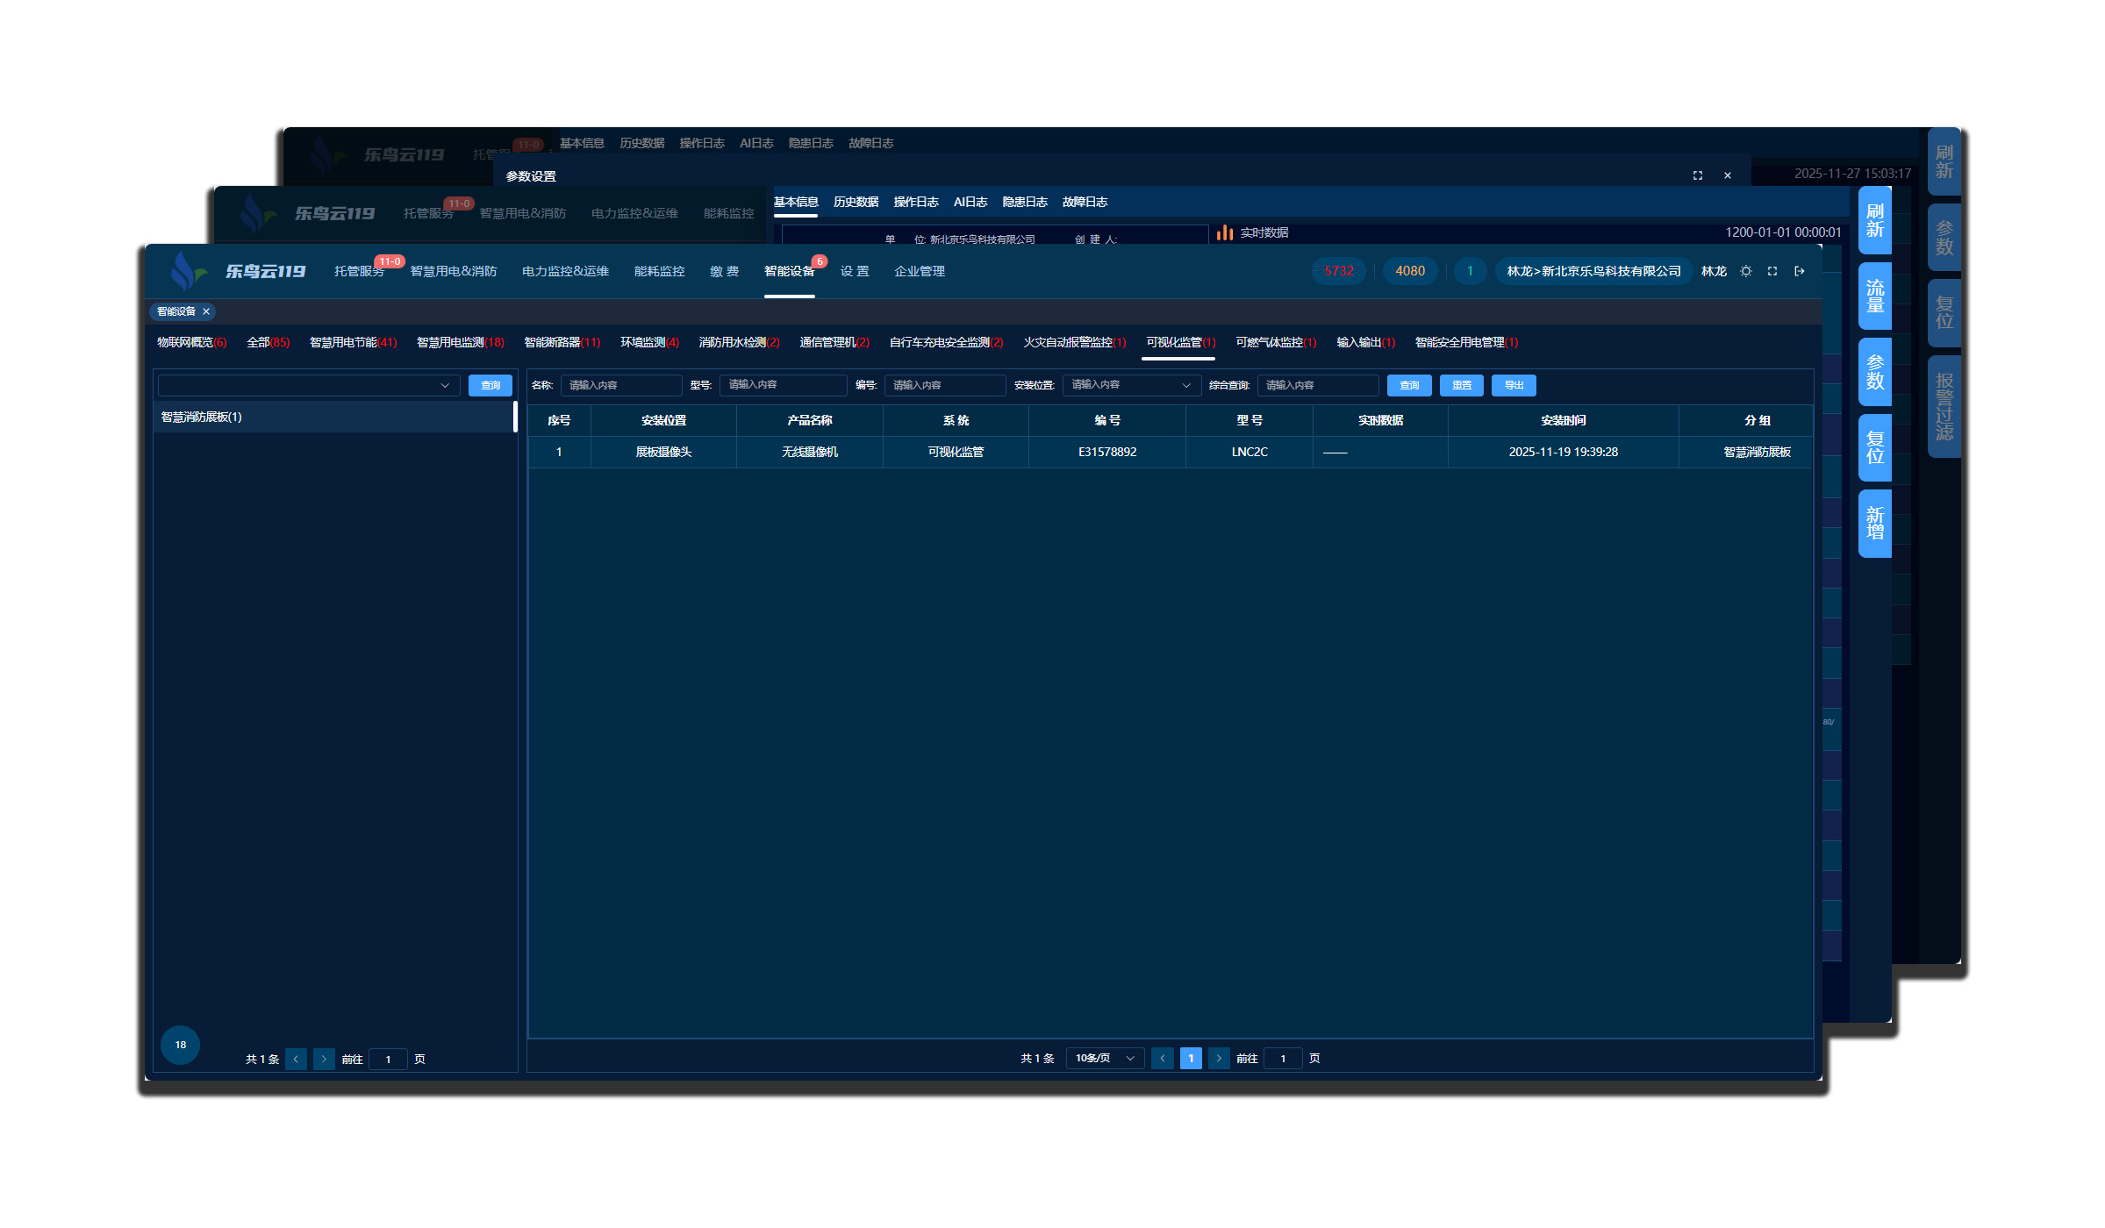Select the 智慧消防展板(1) tree item
The image size is (2105, 1228).
pos(201,417)
